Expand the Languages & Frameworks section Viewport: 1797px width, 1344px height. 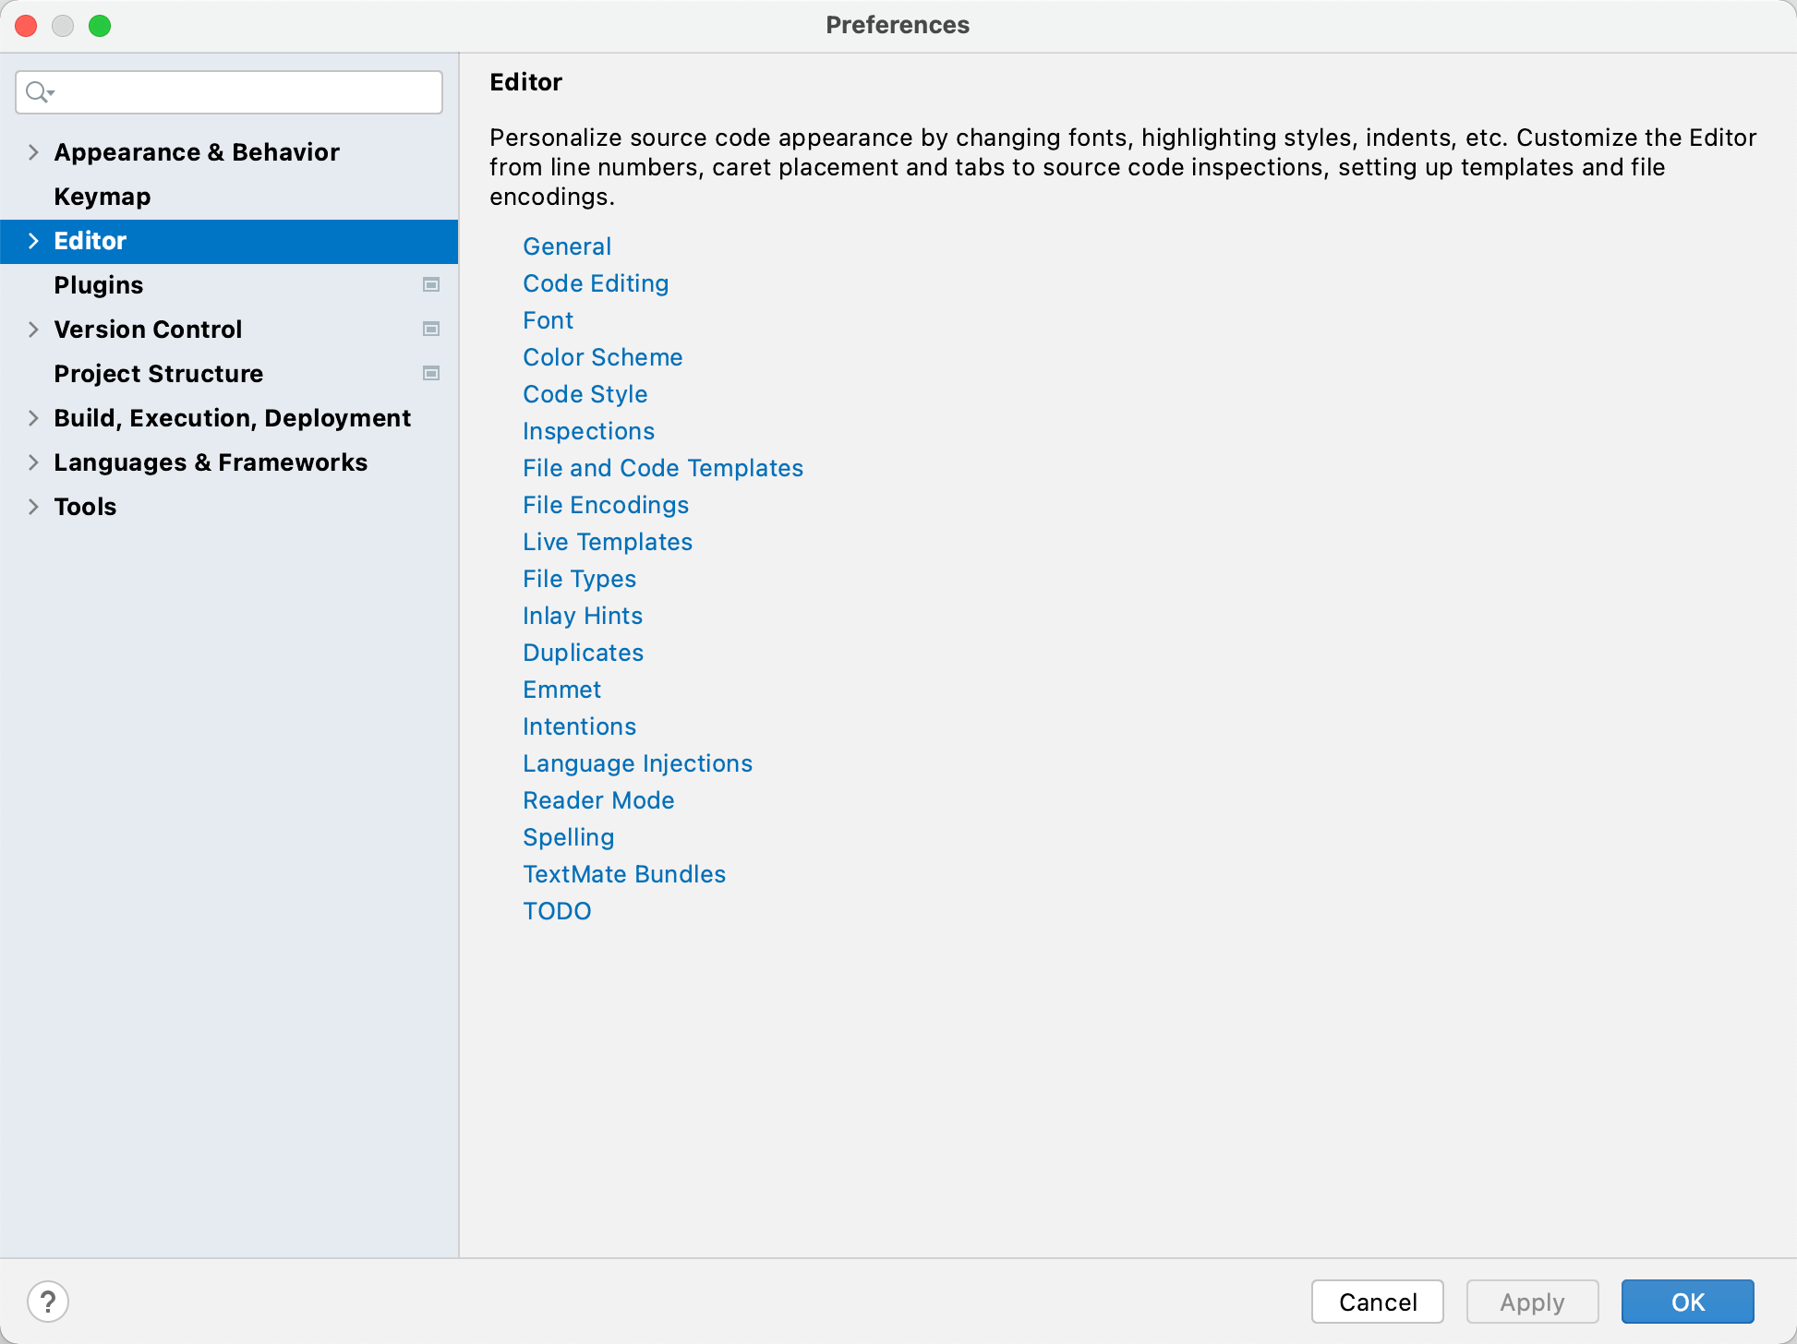point(32,462)
